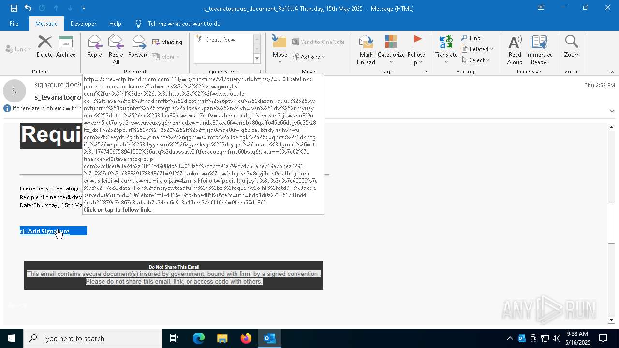619x348 pixels.
Task: Click the sender avatar circle
Action: (14, 91)
